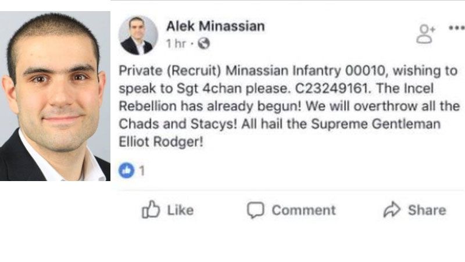Screen dimensions: 465x262
Task: Open the small profile picture thumbnail
Action: click(x=138, y=35)
